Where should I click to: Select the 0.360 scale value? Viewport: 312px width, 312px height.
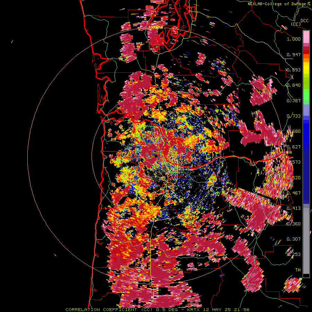294,224
